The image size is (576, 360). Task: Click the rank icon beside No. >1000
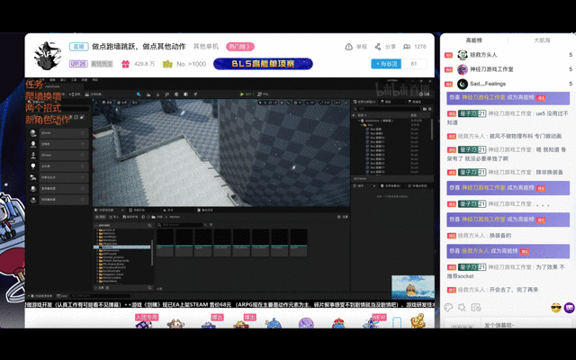(167, 64)
